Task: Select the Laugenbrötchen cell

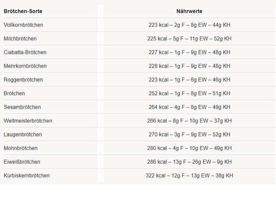Action: 23,135
